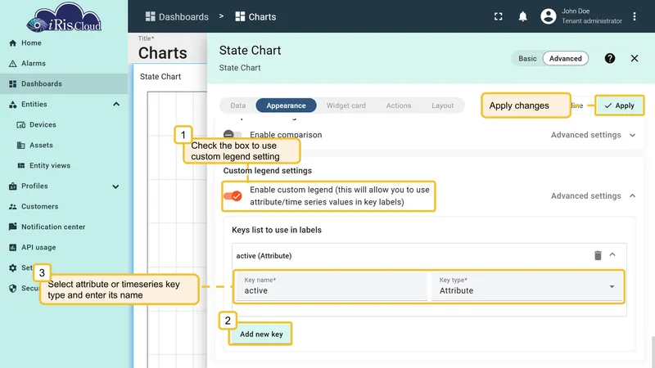Screen dimensions: 655x368
Task: Delete the active (Attribute) key
Action: pyautogui.click(x=598, y=255)
